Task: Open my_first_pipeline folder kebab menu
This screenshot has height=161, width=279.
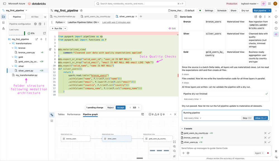Action: [x=46, y=39]
